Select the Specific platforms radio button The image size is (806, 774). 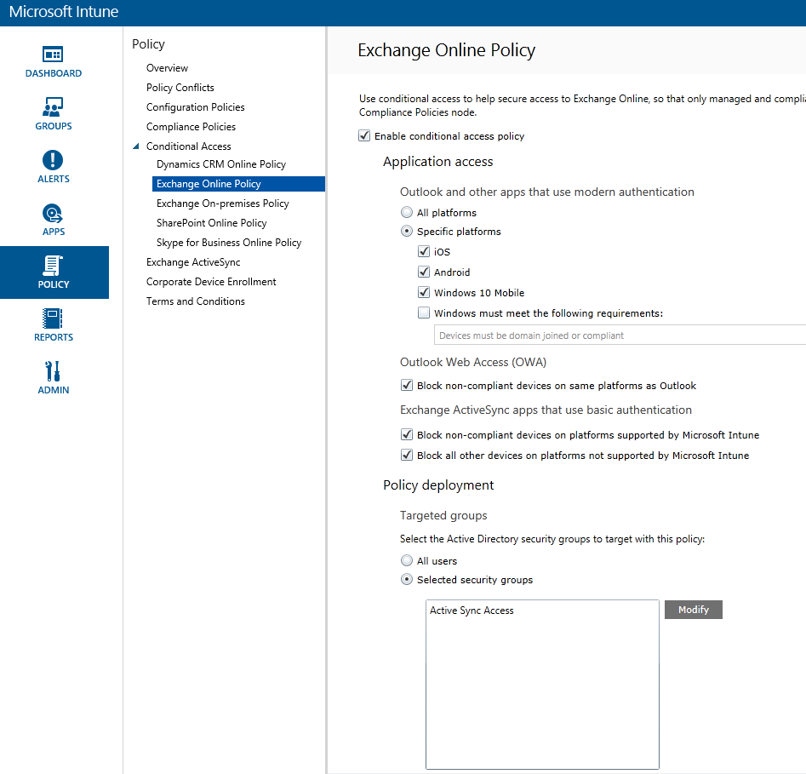coord(407,232)
